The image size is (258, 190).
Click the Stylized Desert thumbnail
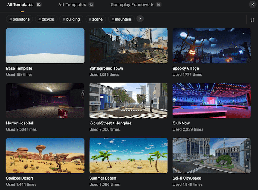click(45, 155)
